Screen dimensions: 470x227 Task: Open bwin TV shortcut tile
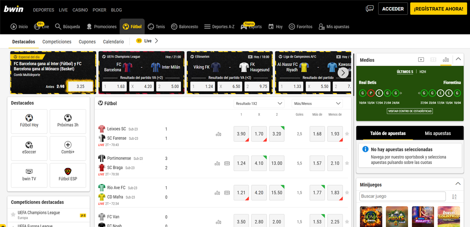(x=29, y=175)
